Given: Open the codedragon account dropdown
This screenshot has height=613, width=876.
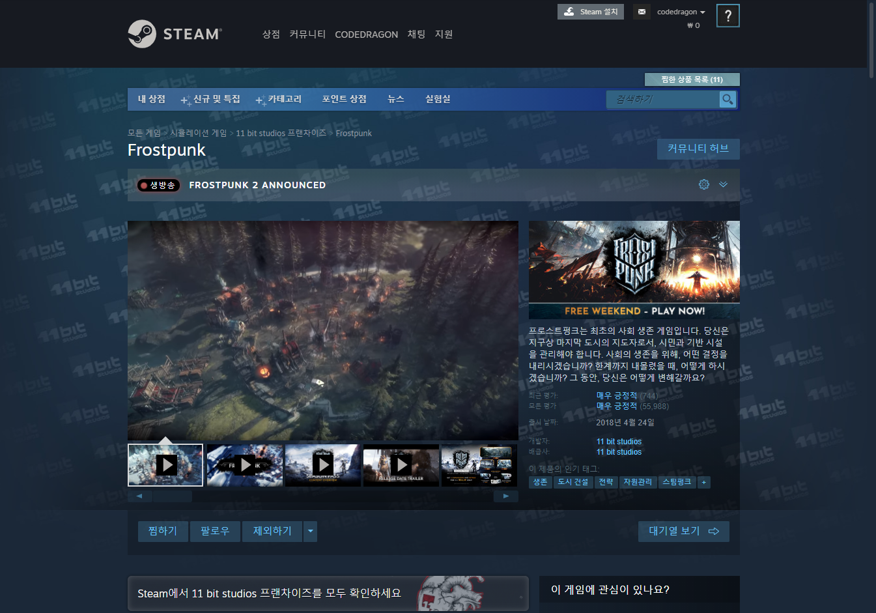Looking at the screenshot, I should pyautogui.click(x=681, y=12).
